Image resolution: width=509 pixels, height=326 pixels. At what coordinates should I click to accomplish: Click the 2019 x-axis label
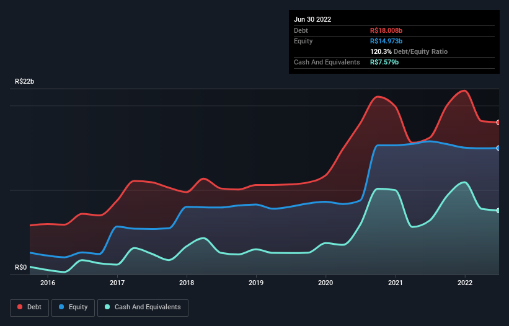click(x=256, y=283)
